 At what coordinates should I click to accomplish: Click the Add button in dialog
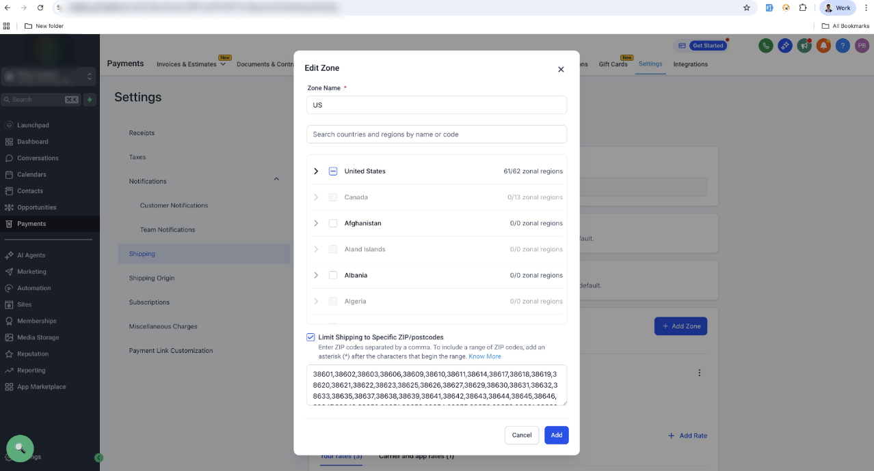(x=557, y=435)
